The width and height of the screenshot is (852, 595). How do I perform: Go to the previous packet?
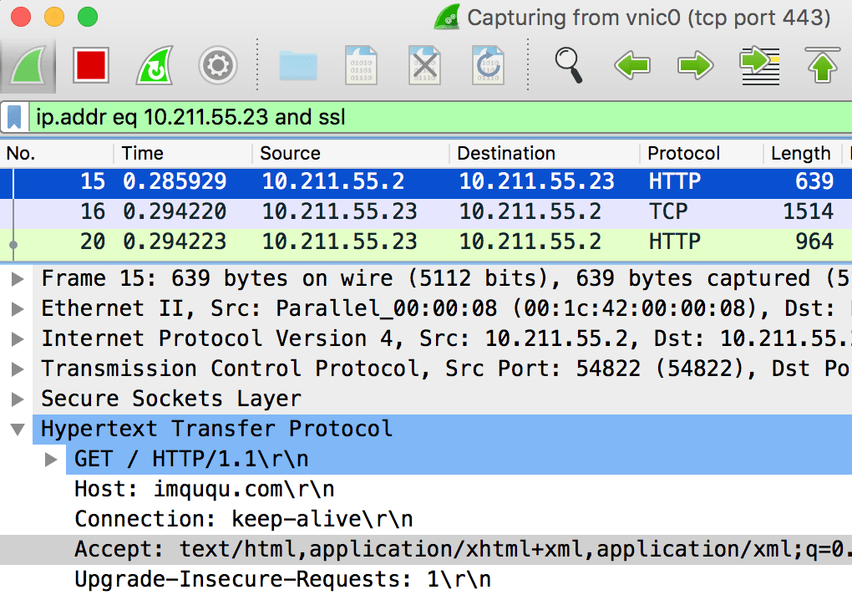(632, 65)
